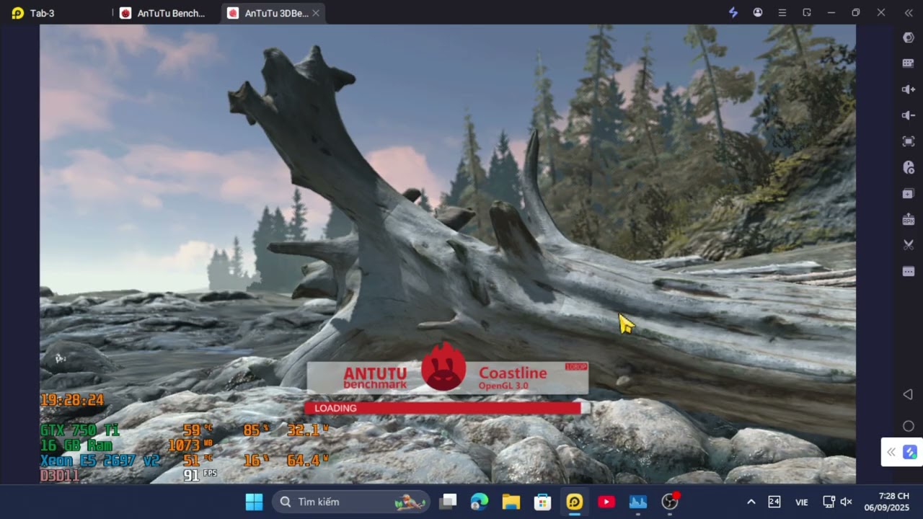Click the Android back triangle button

[908, 394]
